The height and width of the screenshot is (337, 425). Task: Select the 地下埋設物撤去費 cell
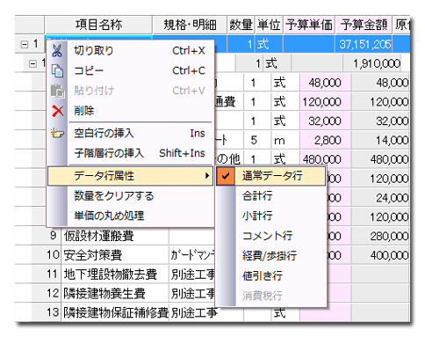[115, 275]
